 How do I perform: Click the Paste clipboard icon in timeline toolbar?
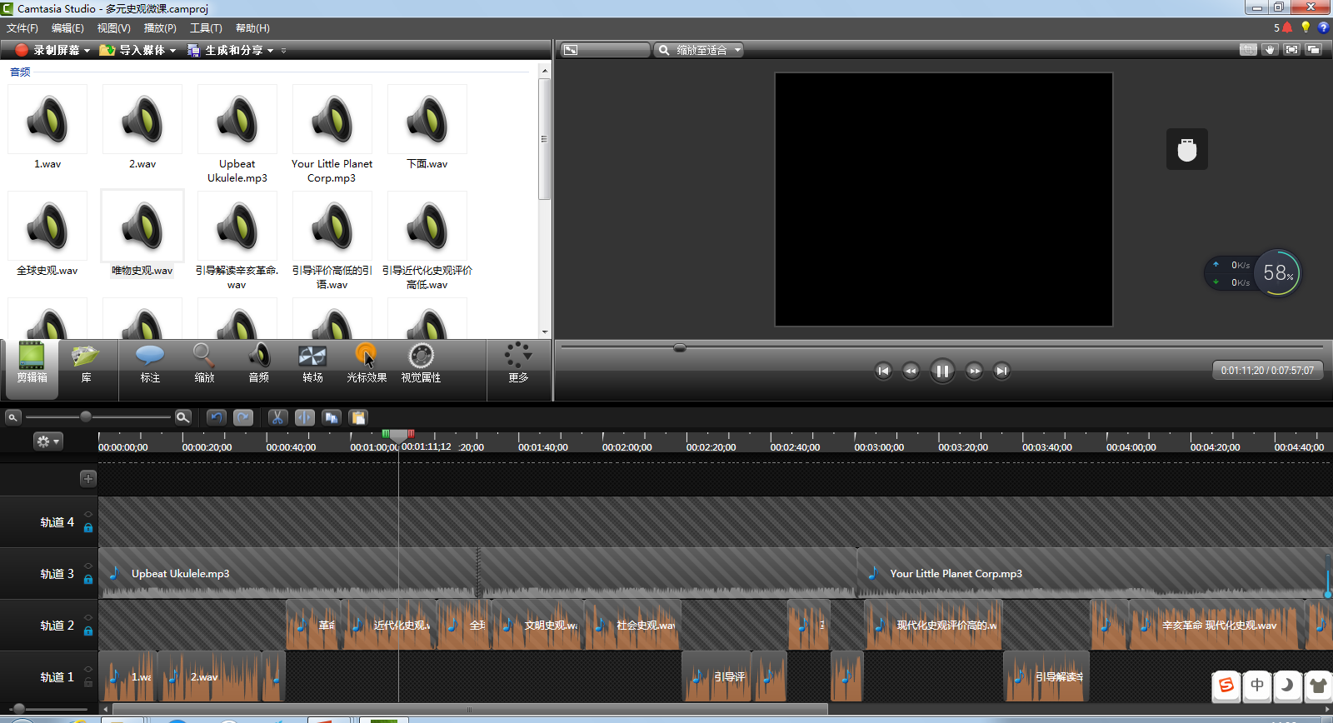[358, 417]
